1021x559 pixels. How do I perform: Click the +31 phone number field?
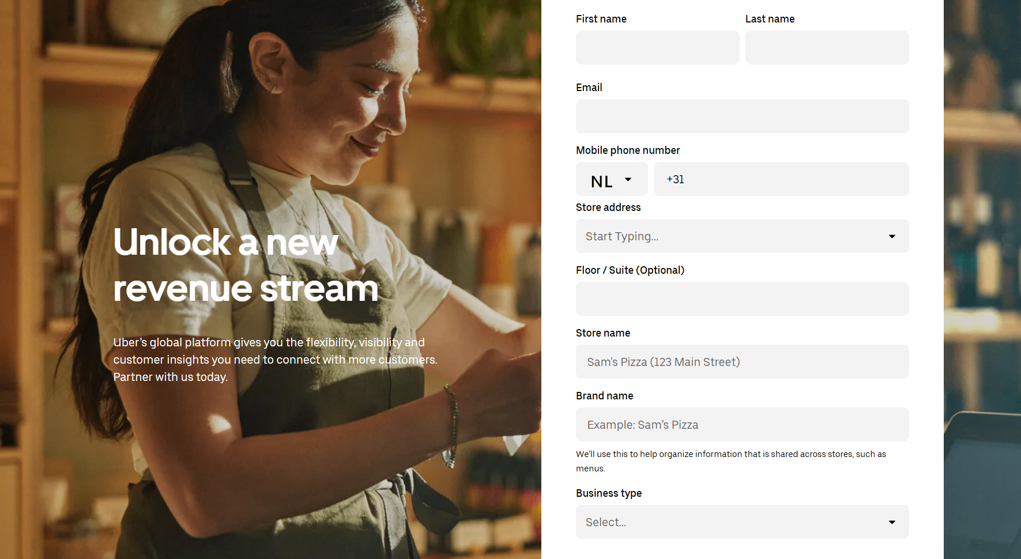(x=781, y=180)
